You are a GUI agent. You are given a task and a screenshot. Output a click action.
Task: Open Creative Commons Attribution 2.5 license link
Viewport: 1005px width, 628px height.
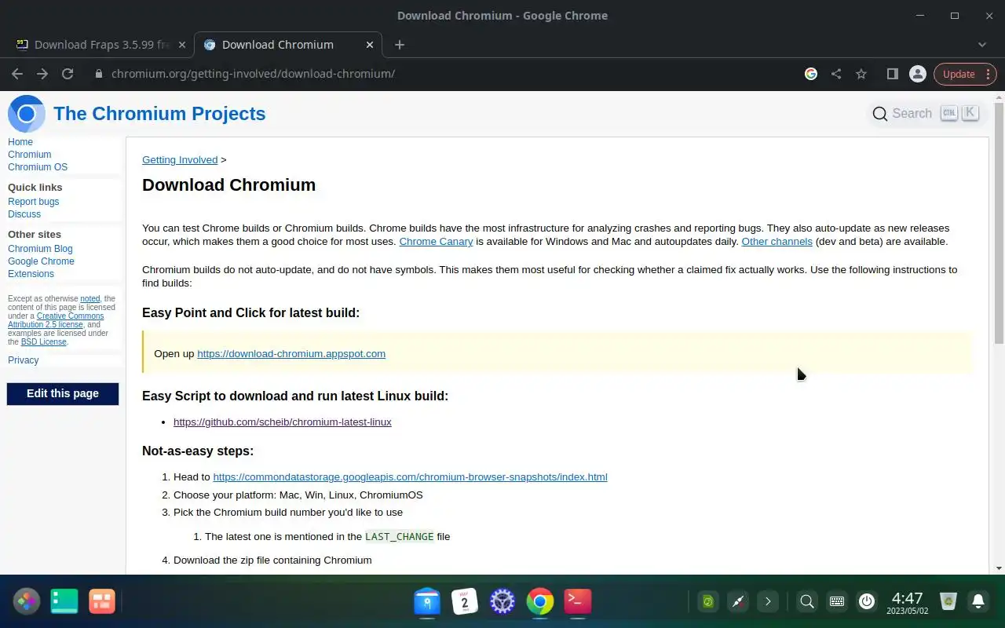point(56,320)
